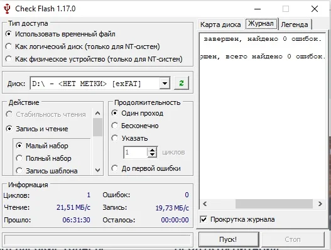Click the journal horizontal scrollbar thumb

click(274, 204)
